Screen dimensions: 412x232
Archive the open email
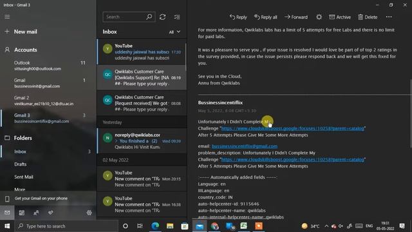(340, 17)
